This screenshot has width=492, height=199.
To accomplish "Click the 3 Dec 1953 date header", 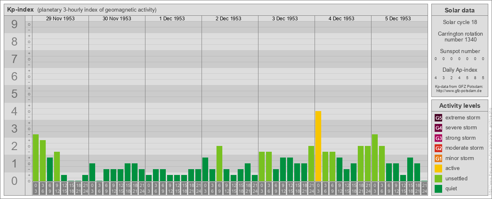I will [x=285, y=19].
